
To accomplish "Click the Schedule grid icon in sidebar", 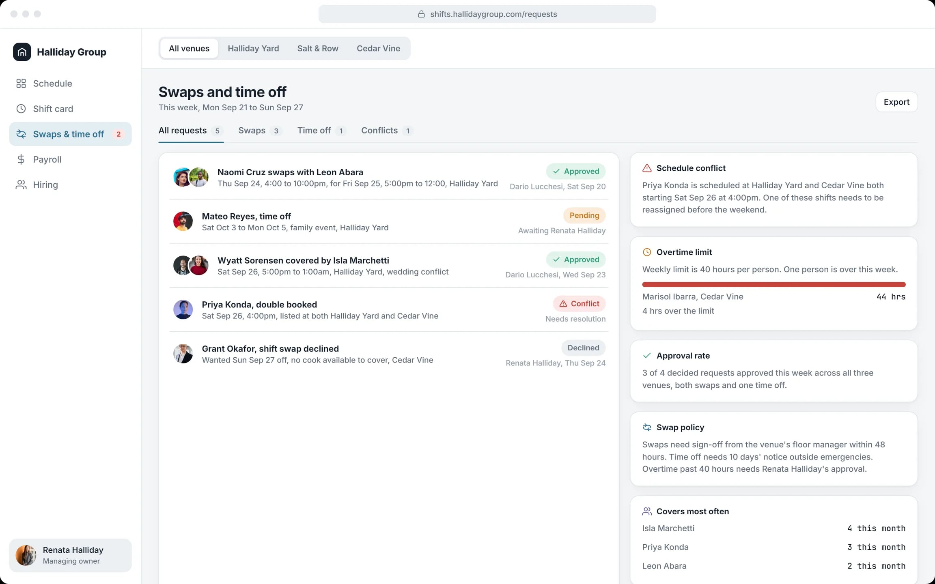I will coord(21,84).
